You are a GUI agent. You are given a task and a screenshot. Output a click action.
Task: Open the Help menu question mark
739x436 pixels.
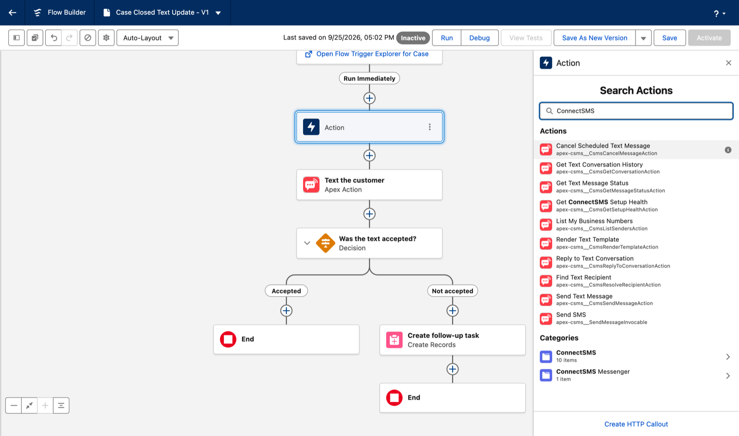pos(719,13)
